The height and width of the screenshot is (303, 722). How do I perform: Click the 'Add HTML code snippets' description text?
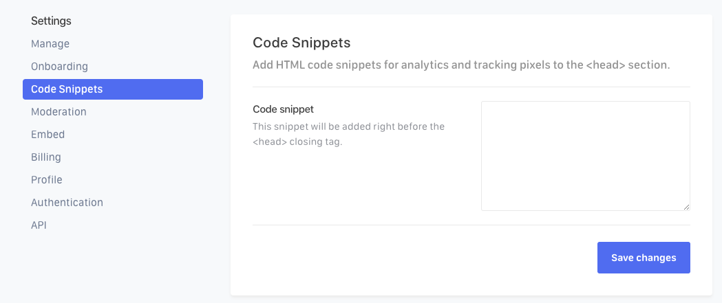461,66
